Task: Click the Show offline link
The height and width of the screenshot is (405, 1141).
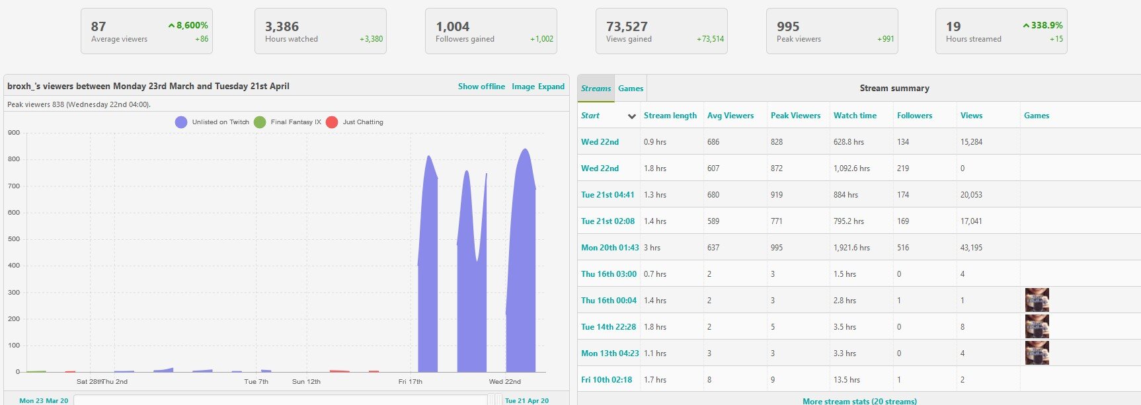Action: 481,87
